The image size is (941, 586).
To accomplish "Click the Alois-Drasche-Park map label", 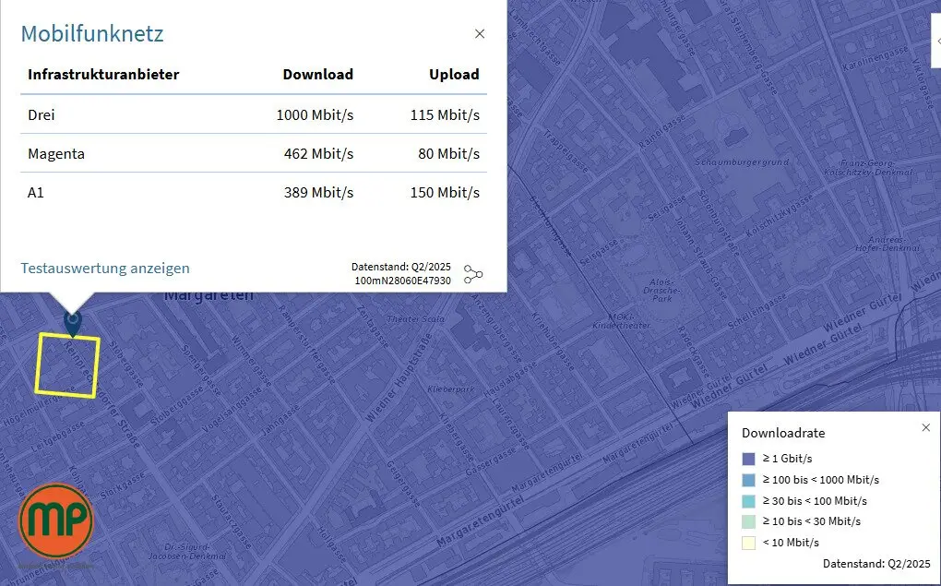I will click(661, 290).
